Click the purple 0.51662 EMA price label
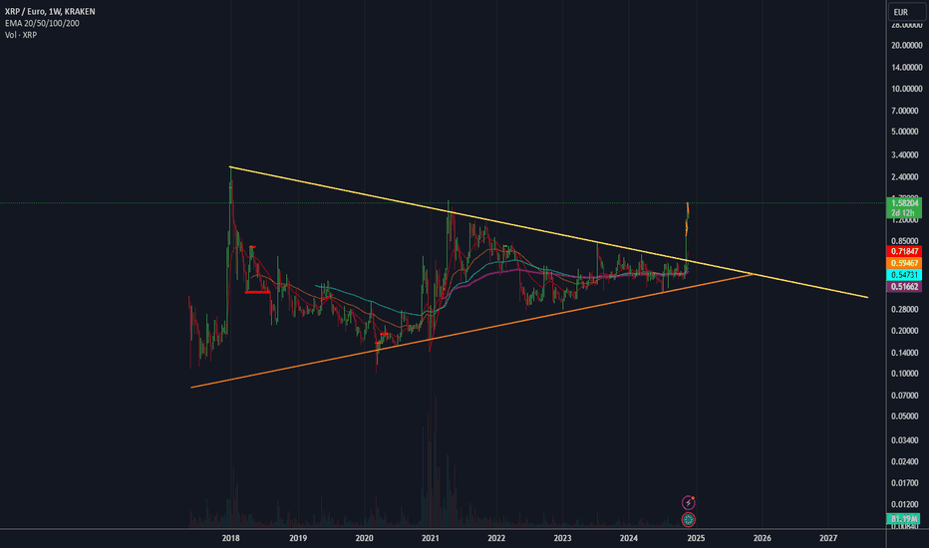The height and width of the screenshot is (548, 929). point(905,287)
